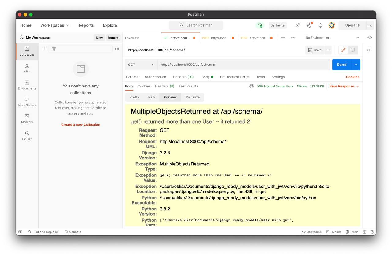Click the globe network icon in response bar

click(x=251, y=86)
